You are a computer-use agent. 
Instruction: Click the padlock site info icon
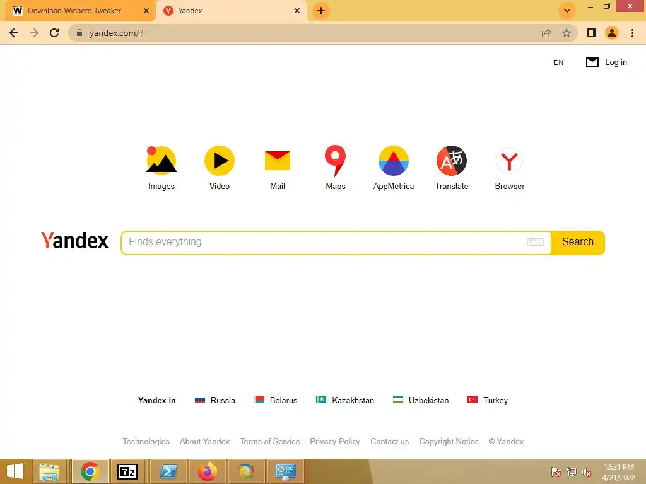pos(79,33)
